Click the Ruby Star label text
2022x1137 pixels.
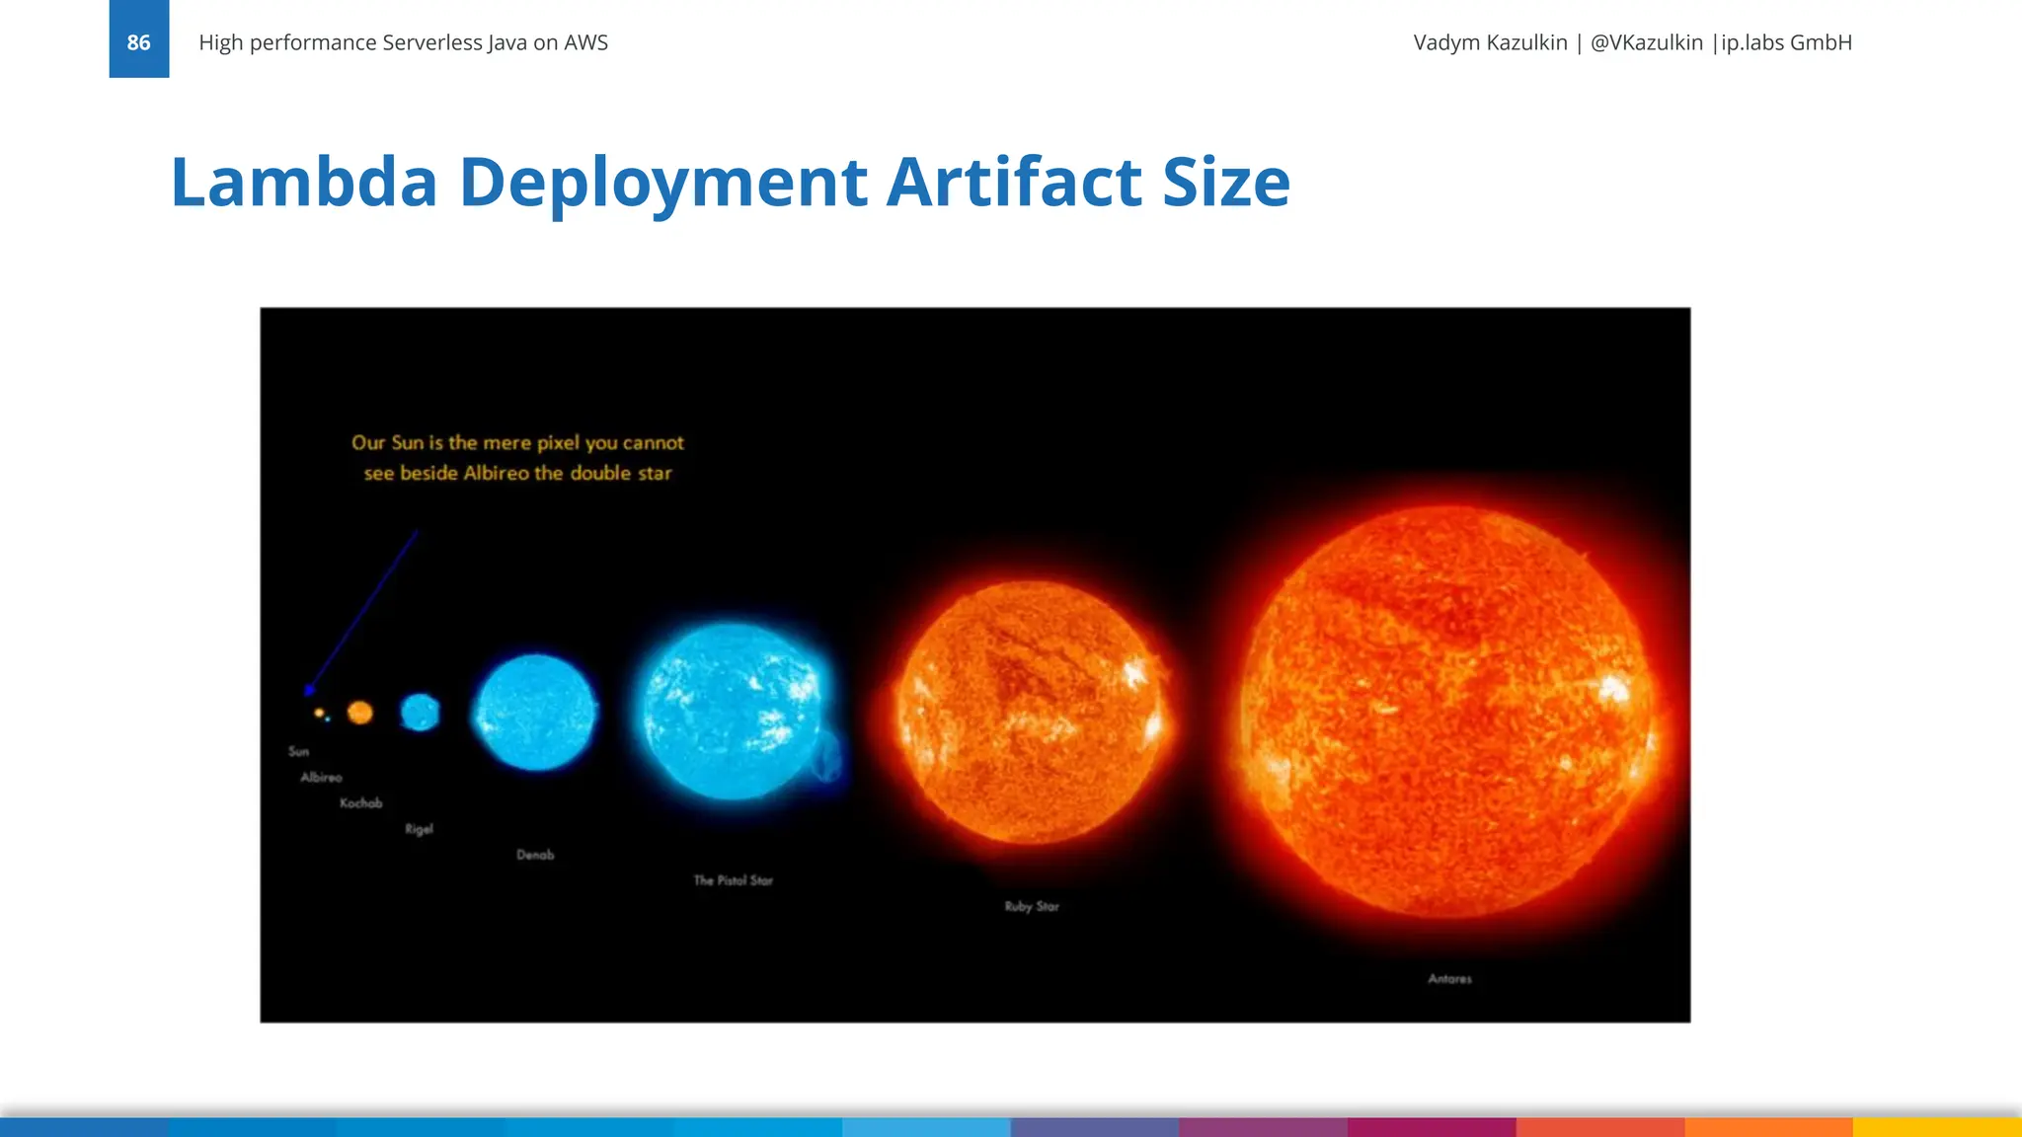click(x=1032, y=906)
